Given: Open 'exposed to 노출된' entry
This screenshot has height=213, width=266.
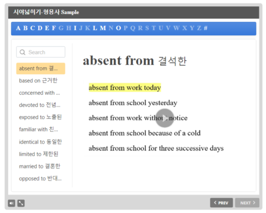Looking at the screenshot, I should (x=40, y=117).
